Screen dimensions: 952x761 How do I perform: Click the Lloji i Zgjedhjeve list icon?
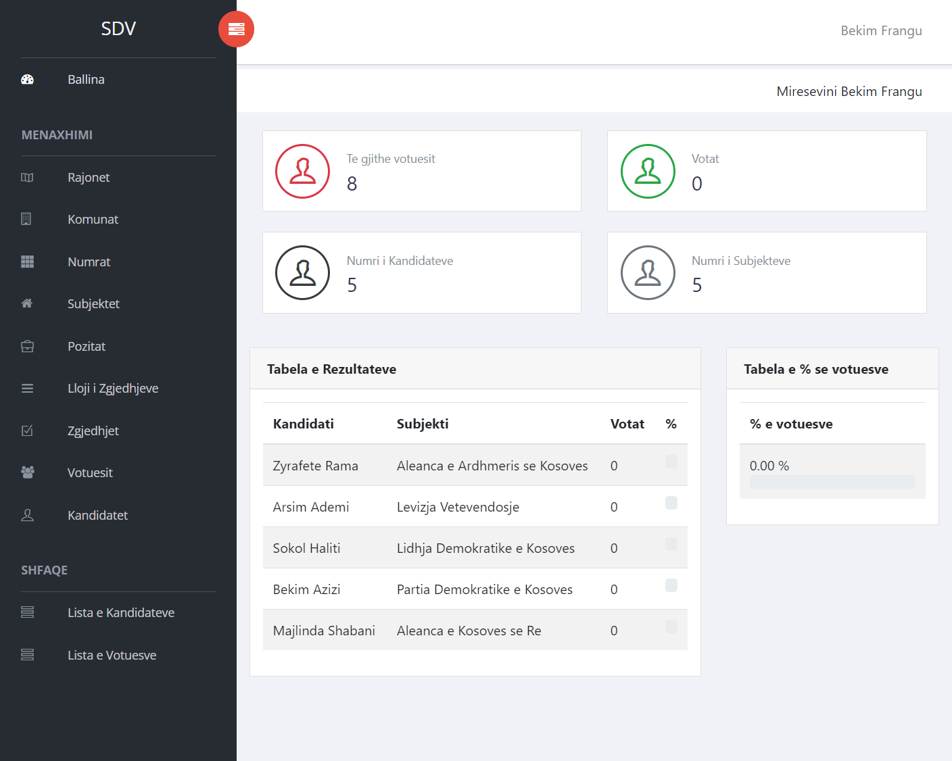point(27,388)
